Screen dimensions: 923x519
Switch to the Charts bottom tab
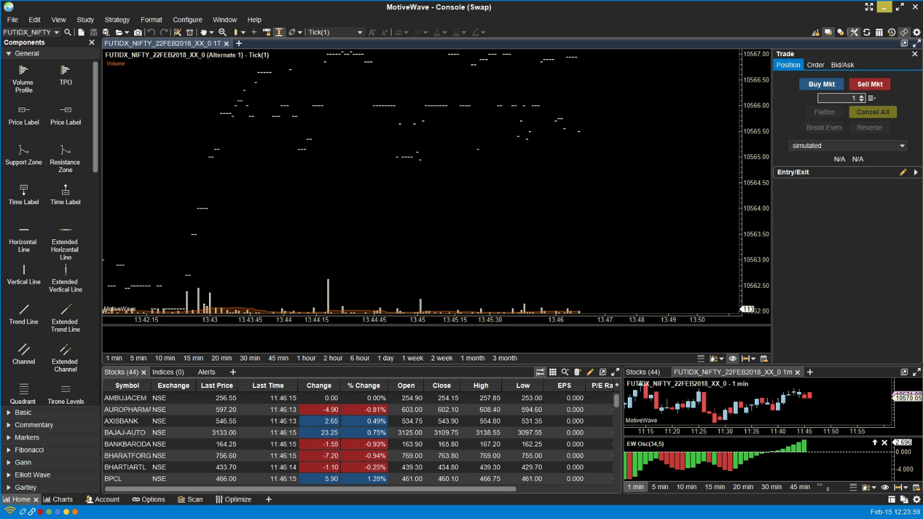pos(58,500)
